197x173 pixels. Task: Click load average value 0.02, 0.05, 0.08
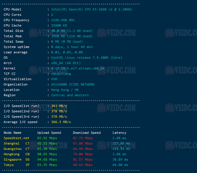(67, 52)
